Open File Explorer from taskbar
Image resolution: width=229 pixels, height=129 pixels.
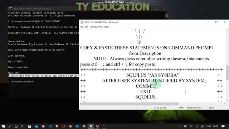tap(84, 126)
